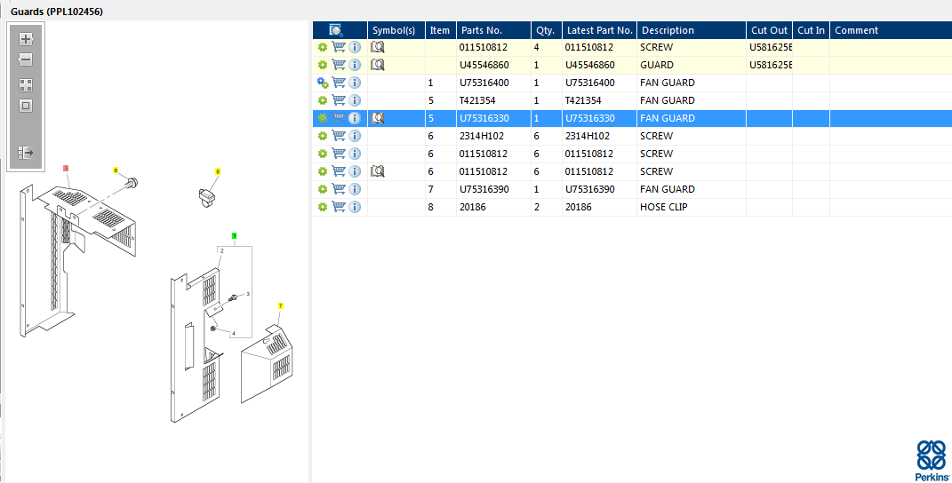Zoom out of the parts diagram
The width and height of the screenshot is (952, 483).
click(x=26, y=60)
